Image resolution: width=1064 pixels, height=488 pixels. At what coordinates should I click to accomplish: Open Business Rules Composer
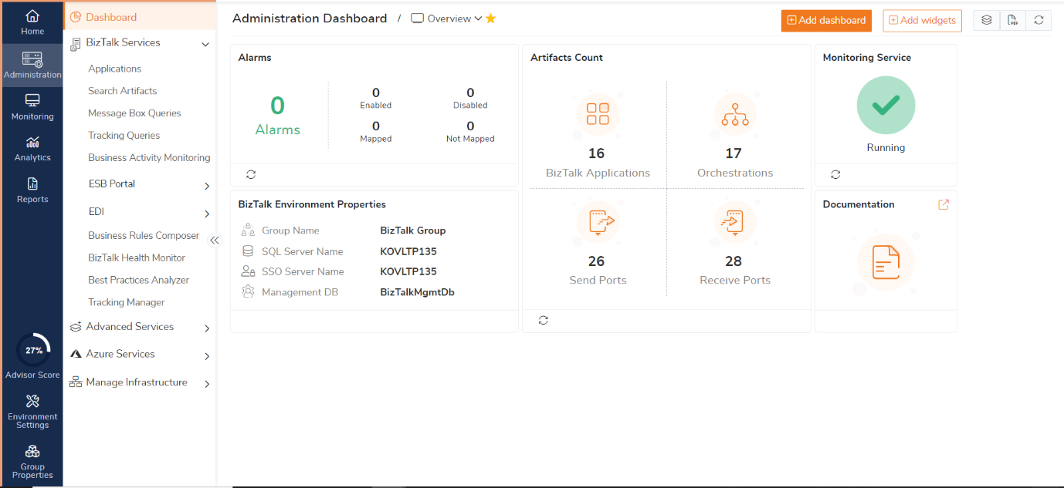point(144,236)
